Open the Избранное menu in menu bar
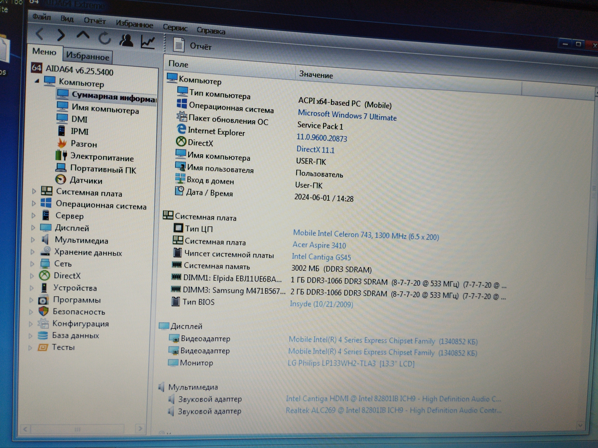The width and height of the screenshot is (598, 448). coord(134,24)
